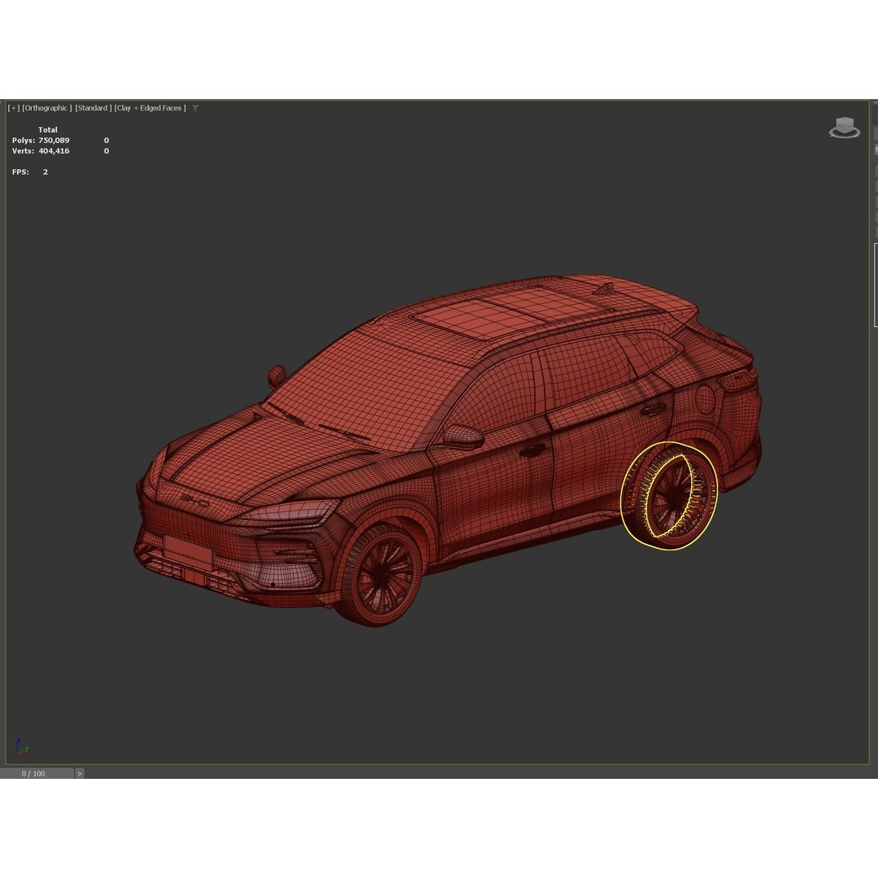Screen dimensions: 878x878
Task: Click the Total statistics heading
Action: (48, 130)
